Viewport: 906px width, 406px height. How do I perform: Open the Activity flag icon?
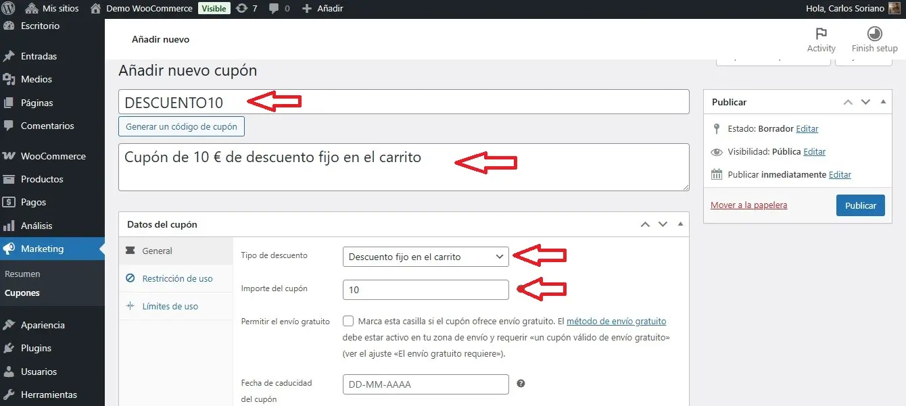[821, 34]
